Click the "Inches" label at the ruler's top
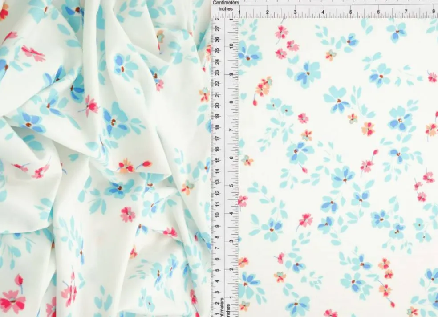Image resolution: width=438 pixels, height=317 pixels. point(225,8)
